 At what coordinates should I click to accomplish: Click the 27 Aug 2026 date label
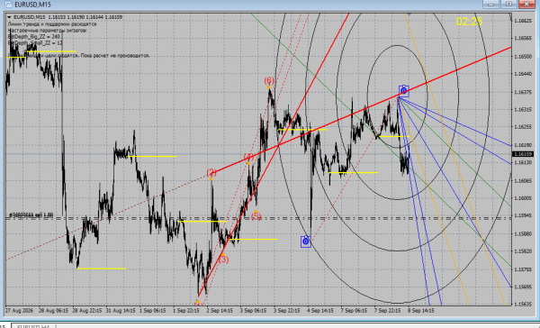(x=19, y=310)
